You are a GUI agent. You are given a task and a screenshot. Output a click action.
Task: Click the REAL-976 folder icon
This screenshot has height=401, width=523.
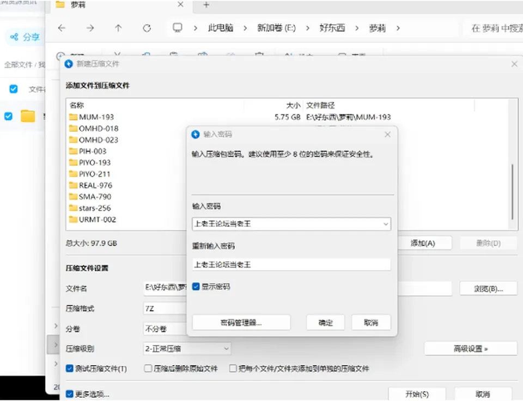pos(73,185)
